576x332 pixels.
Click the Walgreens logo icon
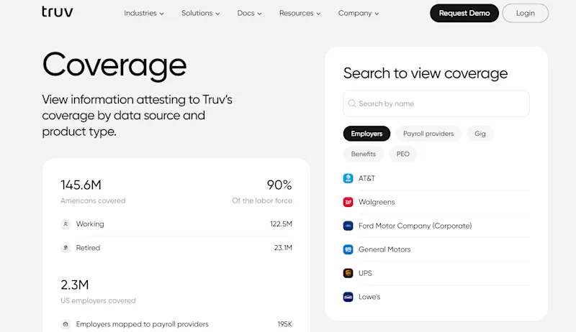point(348,202)
